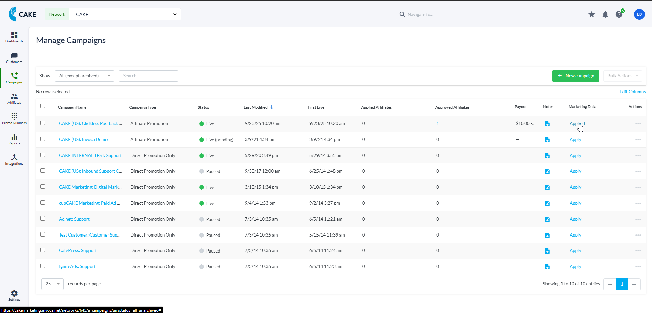This screenshot has height=313, width=652.
Task: Go to the next page arrow
Action: pyautogui.click(x=634, y=284)
